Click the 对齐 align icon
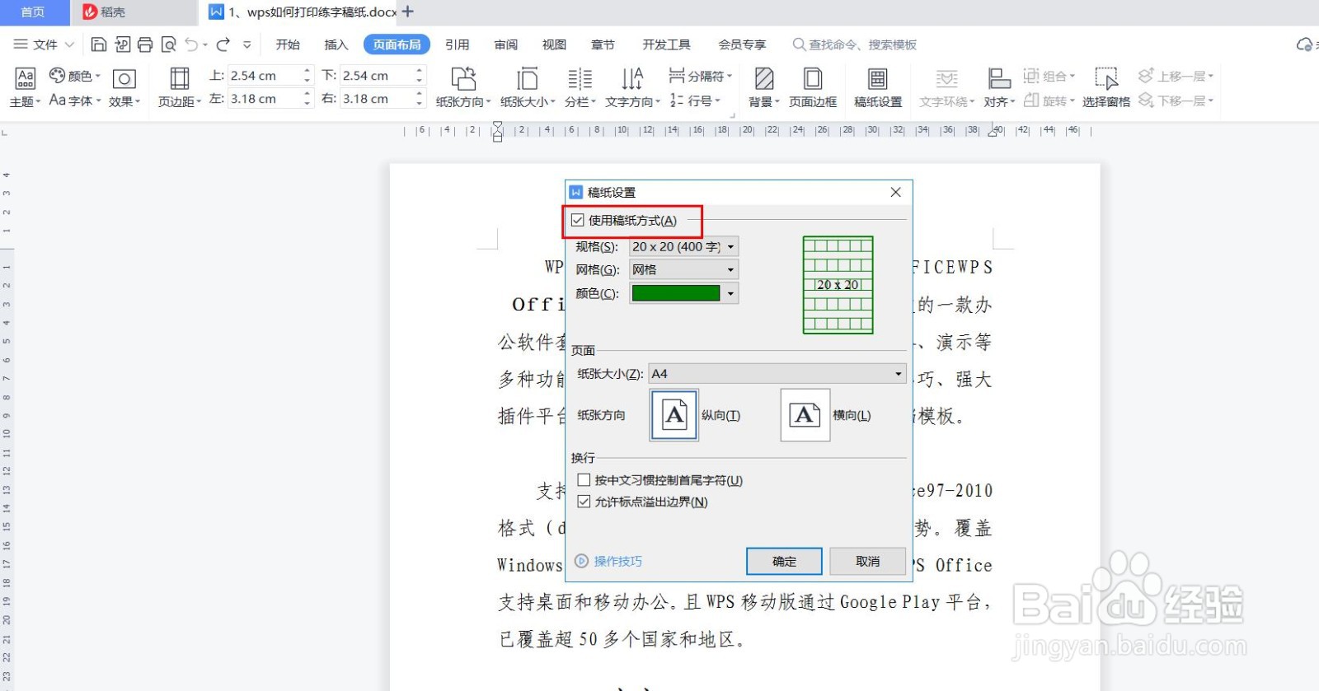 tap(999, 78)
